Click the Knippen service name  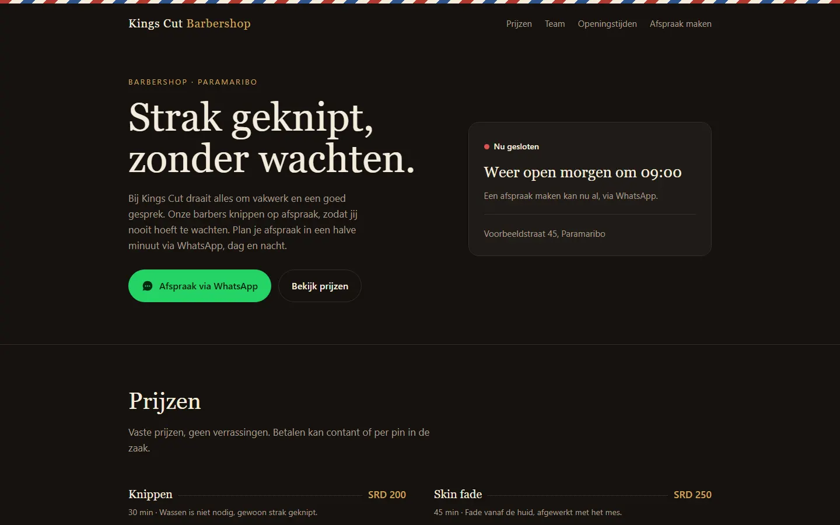click(150, 494)
